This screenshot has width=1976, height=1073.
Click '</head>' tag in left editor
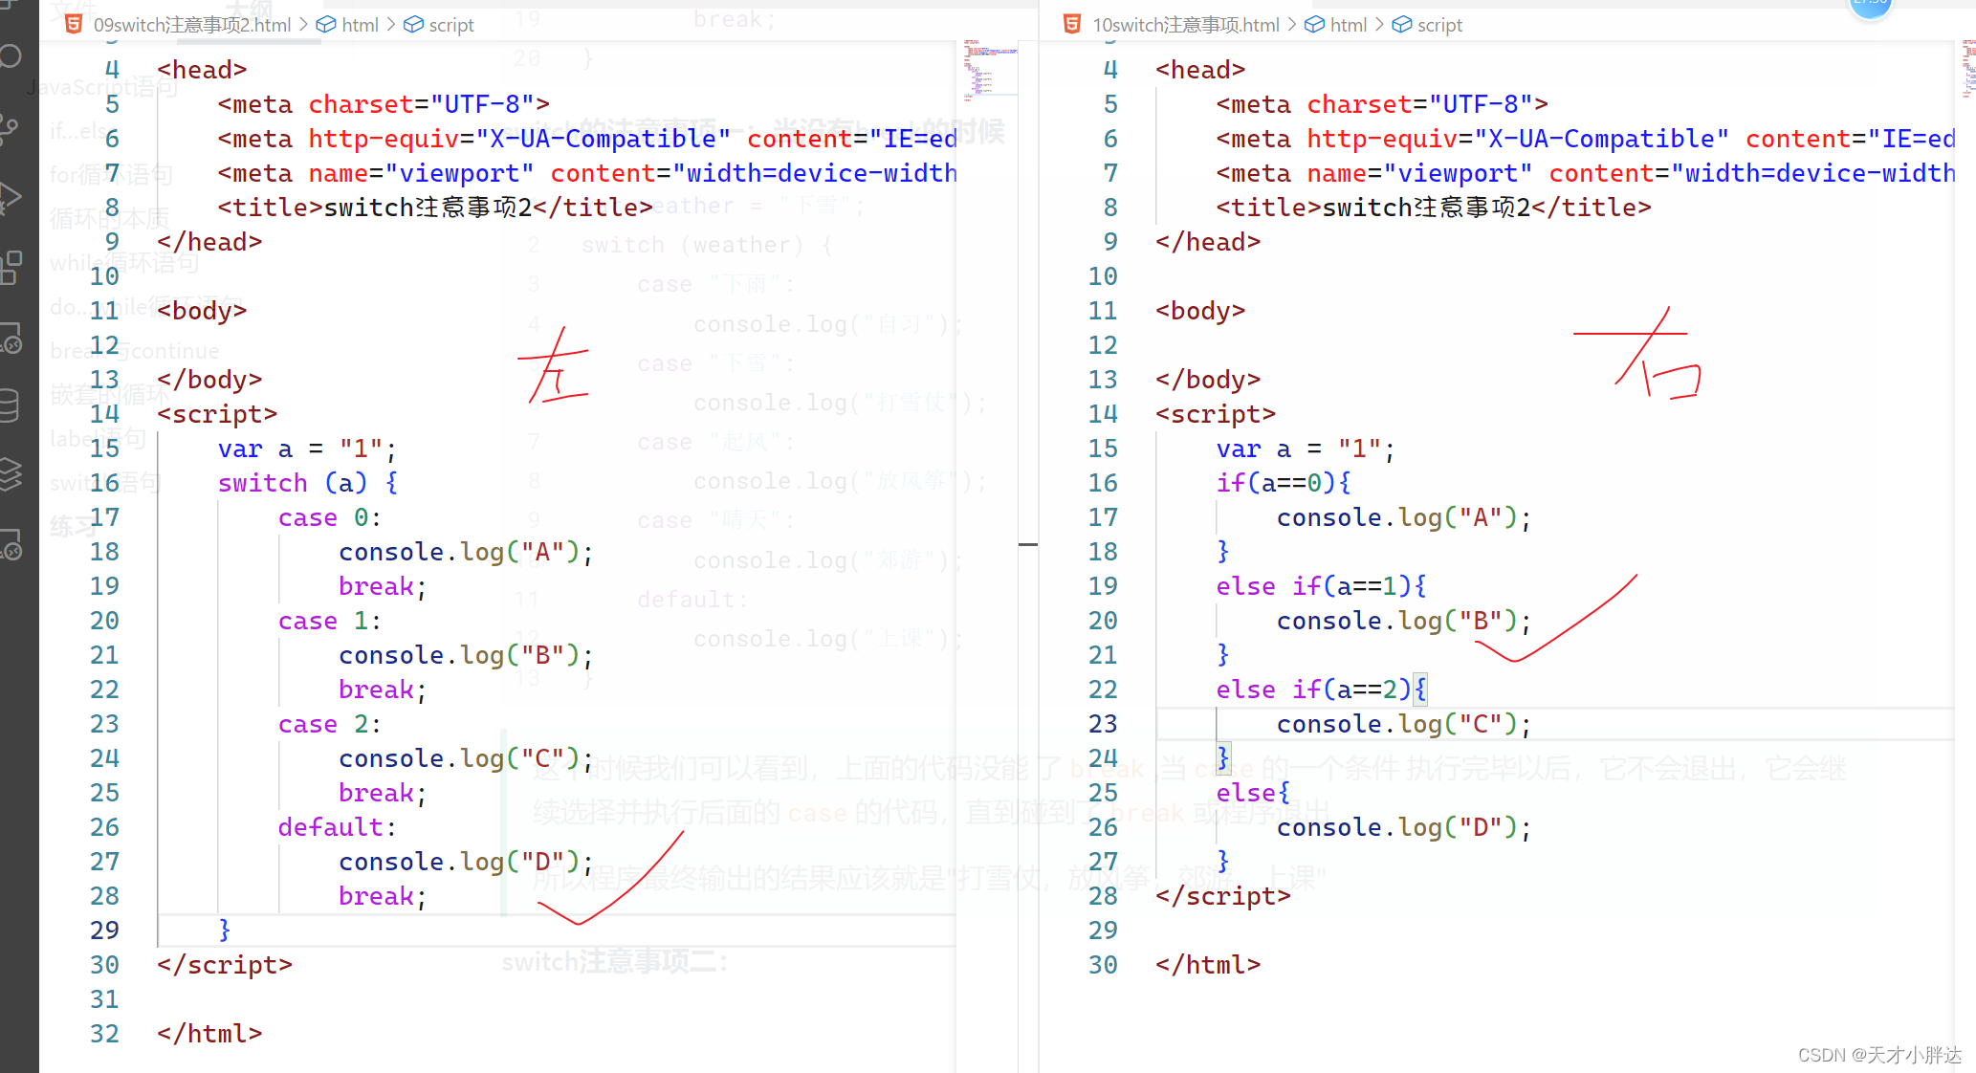(209, 242)
